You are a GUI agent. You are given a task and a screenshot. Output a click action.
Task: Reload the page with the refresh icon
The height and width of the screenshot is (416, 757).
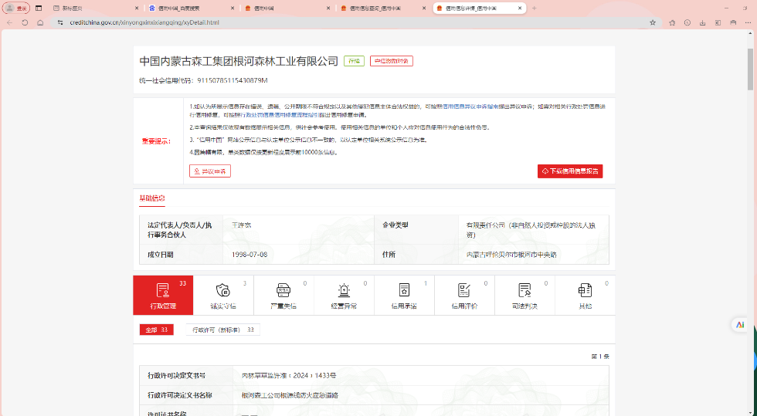point(25,22)
